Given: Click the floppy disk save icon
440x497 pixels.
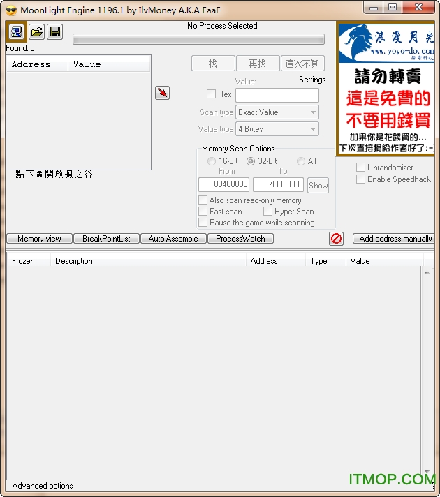Looking at the screenshot, I should point(54,31).
